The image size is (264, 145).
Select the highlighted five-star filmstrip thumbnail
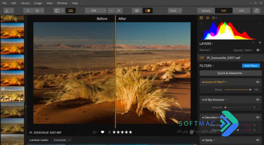[x=12, y=94]
